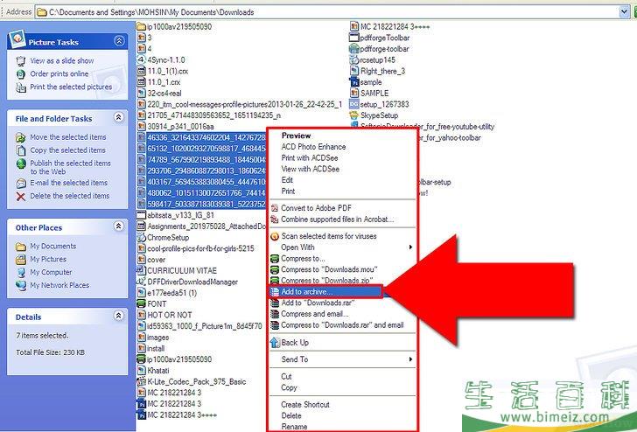Click the Scan selected items for viruses icon
This screenshot has height=432, width=637.
click(x=275, y=236)
